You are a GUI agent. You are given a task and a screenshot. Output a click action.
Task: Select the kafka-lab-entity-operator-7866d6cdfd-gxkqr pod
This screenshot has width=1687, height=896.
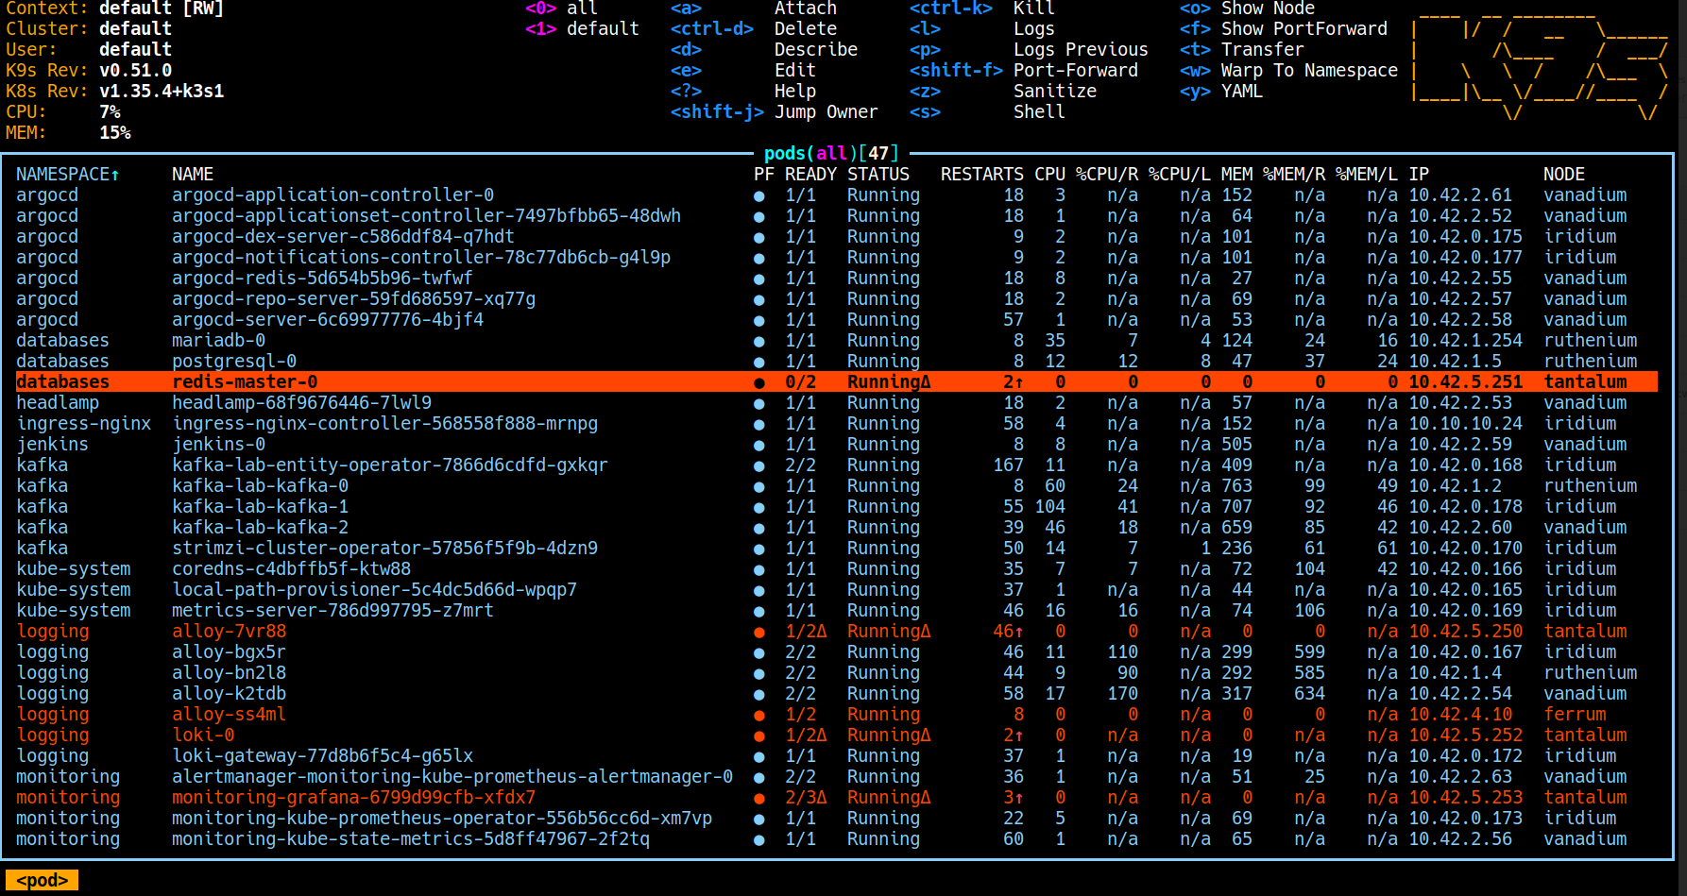(x=390, y=465)
